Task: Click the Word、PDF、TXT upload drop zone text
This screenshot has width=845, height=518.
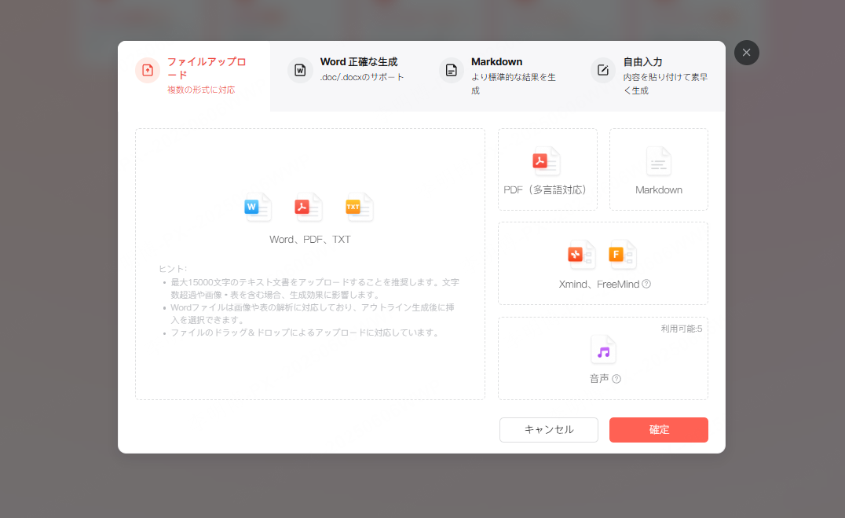Action: (309, 239)
